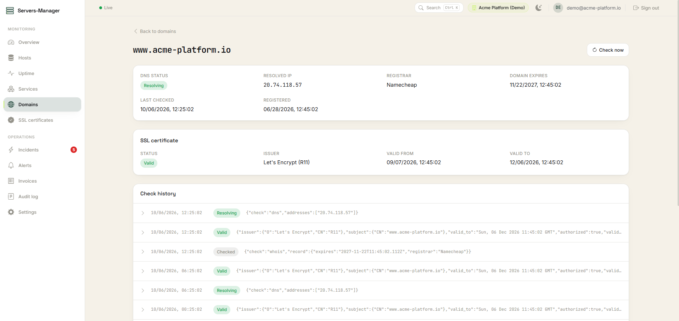Click the demo@acme-platform.io account email
Image resolution: width=679 pixels, height=321 pixels.
click(x=594, y=8)
